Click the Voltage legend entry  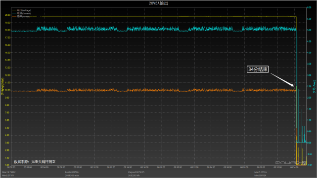pos(24,10)
